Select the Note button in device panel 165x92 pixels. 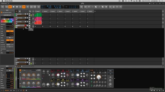[x=110, y=71]
